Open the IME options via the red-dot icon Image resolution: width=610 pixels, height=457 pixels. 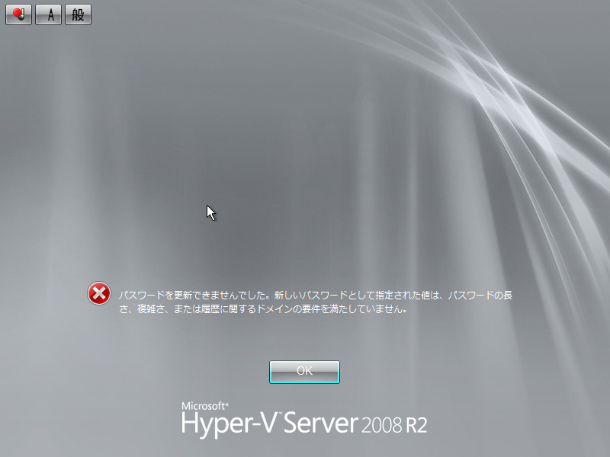pyautogui.click(x=17, y=14)
